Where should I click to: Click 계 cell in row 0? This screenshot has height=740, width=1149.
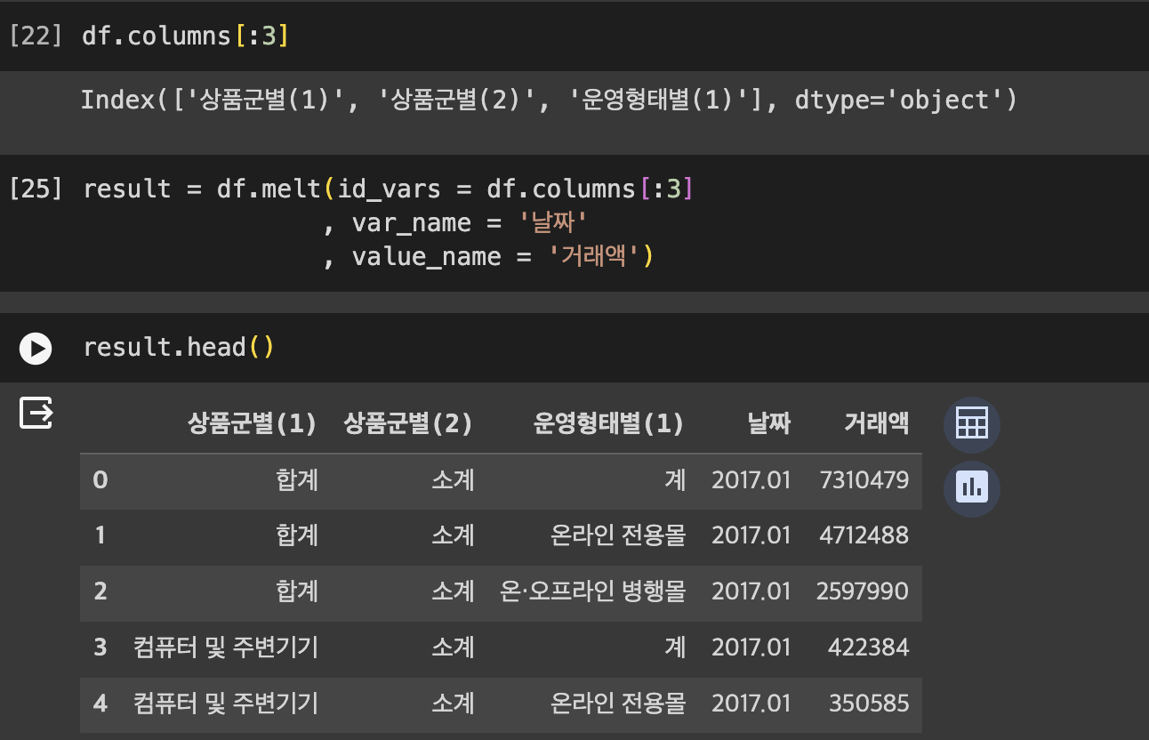[675, 480]
